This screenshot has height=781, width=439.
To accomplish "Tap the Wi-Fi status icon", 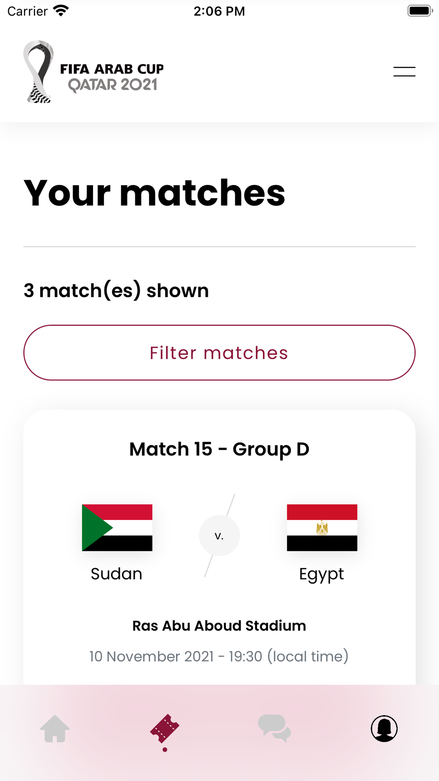I will coord(61,11).
